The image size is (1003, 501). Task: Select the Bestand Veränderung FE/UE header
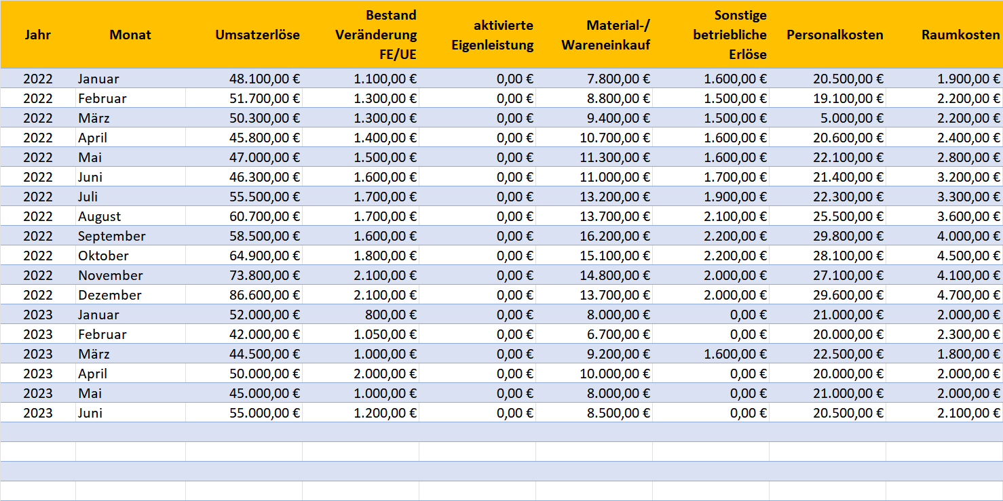click(x=376, y=35)
